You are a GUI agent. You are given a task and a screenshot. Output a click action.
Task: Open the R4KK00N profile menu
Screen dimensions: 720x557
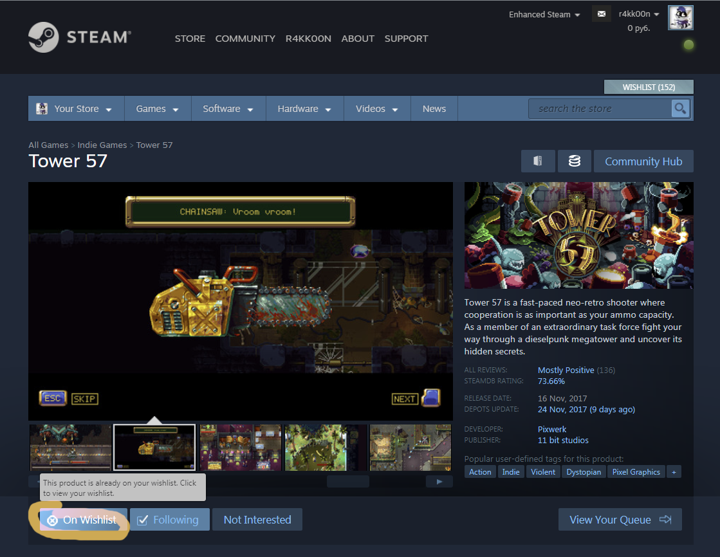coord(308,39)
